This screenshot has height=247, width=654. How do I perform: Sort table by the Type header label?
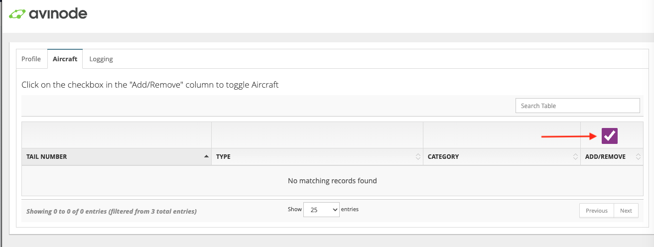pos(224,157)
